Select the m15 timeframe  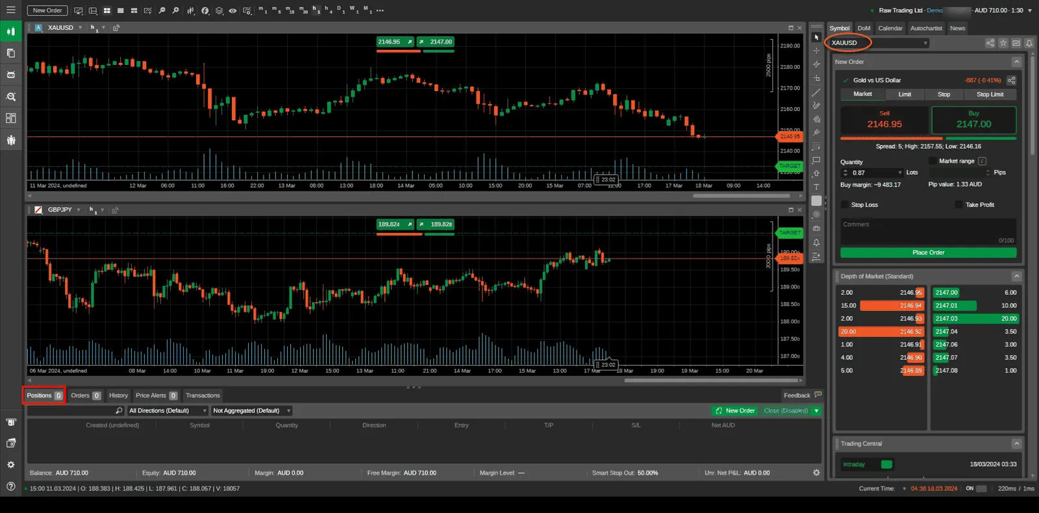pos(290,10)
